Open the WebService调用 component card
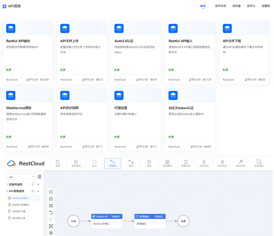 click(28, 120)
